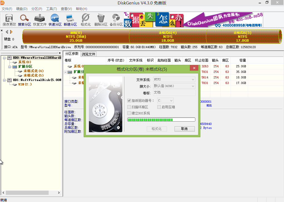Click the format progress bar

[161, 119]
